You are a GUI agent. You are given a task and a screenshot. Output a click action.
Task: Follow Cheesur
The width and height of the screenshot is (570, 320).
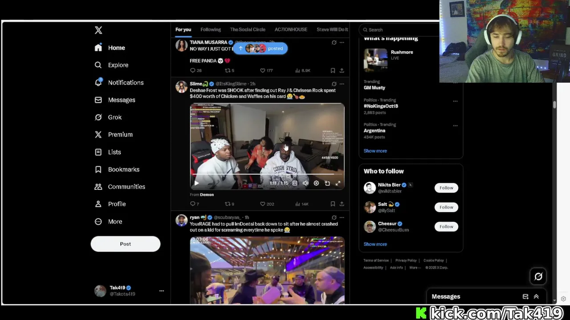[446, 227]
